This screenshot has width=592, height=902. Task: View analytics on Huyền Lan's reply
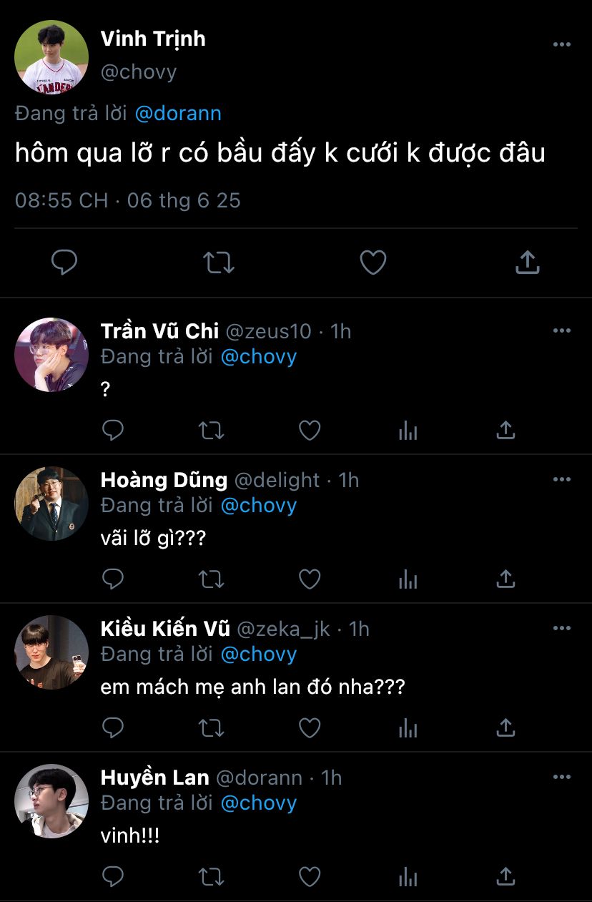point(408,876)
